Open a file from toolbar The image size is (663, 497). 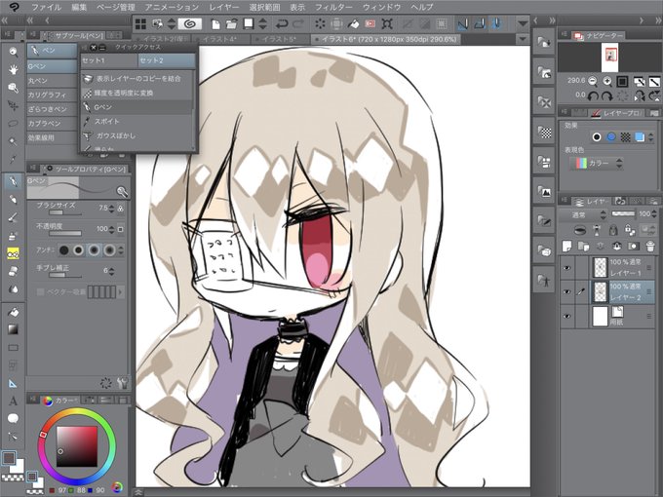(x=231, y=23)
